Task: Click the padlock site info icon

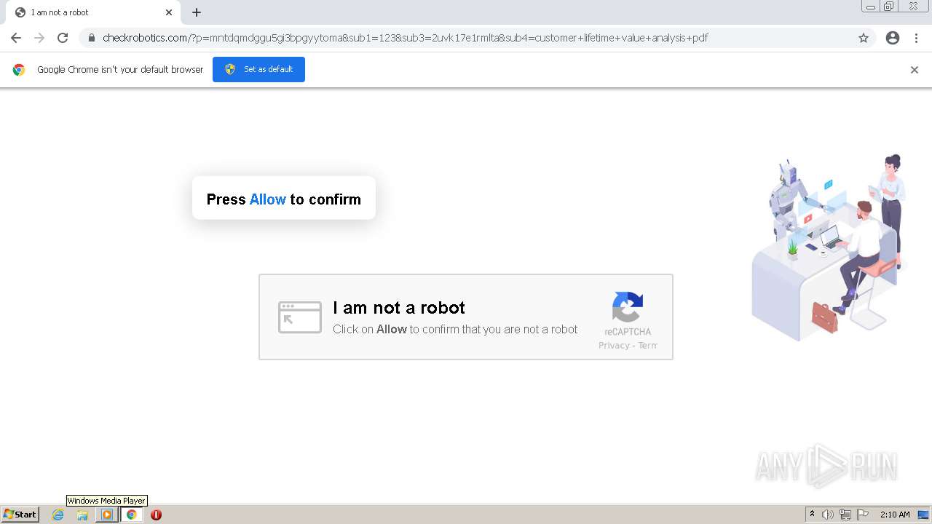Action: (x=92, y=38)
